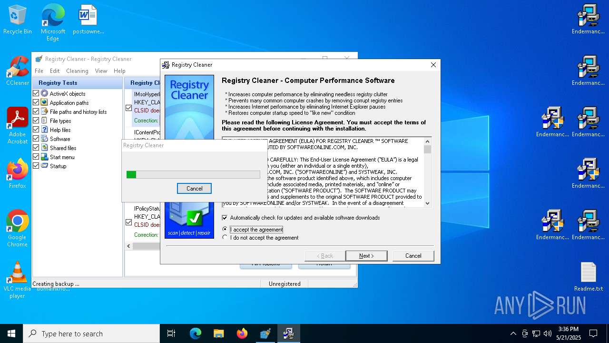Click the taskbar search box
Image resolution: width=609 pixels, height=343 pixels.
point(91,333)
